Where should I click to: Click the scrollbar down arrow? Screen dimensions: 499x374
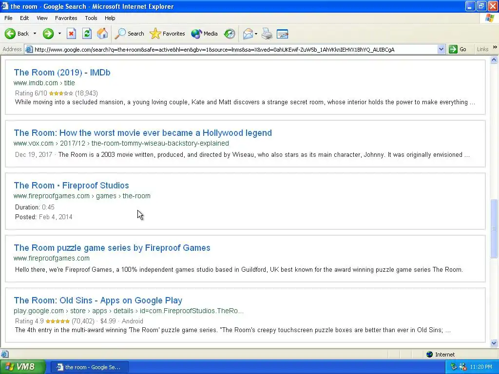[494, 343]
